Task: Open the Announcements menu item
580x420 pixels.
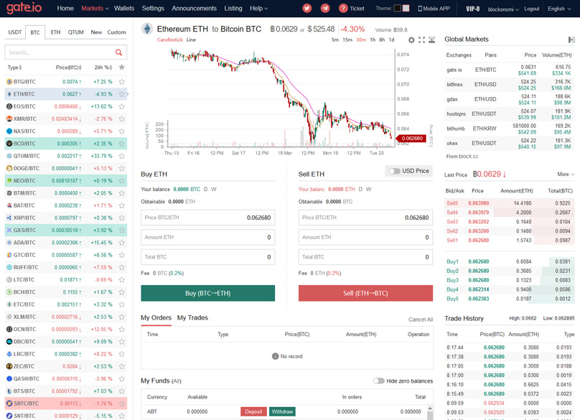Action: (195, 8)
